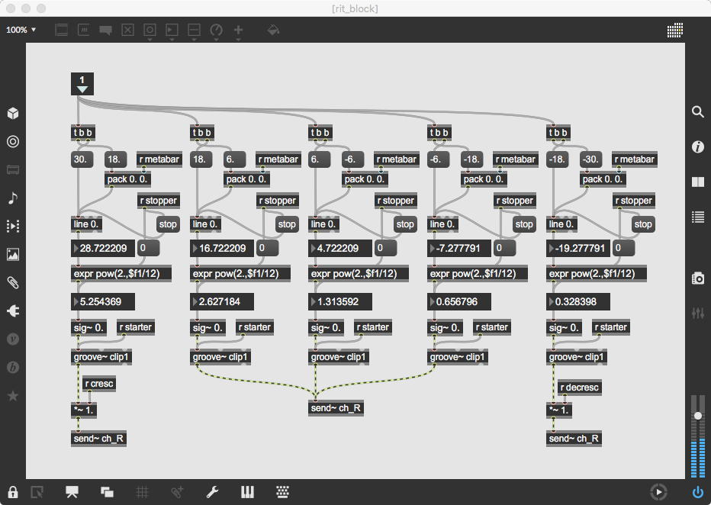Open the target-shaped sidebar icon
Screen dimensions: 711x505
pyautogui.click(x=13, y=141)
